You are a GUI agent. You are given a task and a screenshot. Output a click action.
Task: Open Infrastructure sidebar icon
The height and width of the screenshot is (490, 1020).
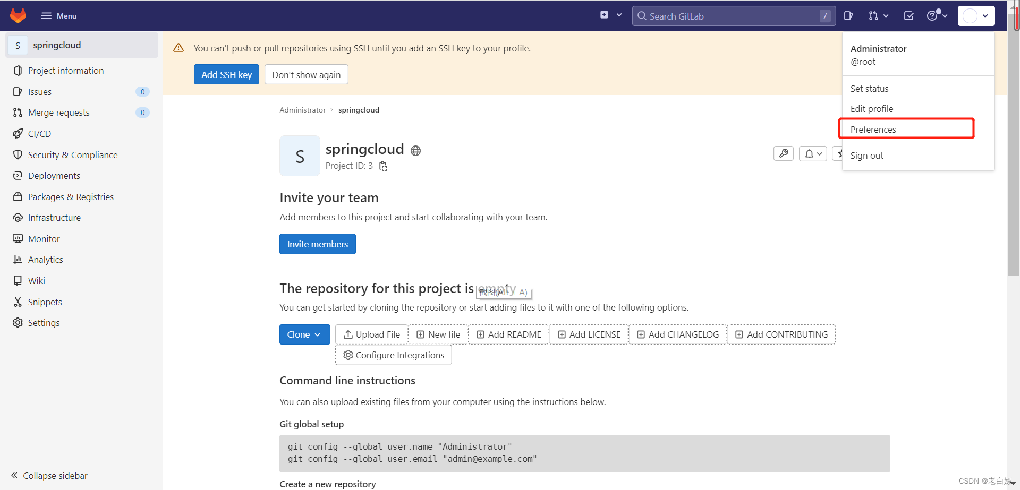[x=18, y=218]
